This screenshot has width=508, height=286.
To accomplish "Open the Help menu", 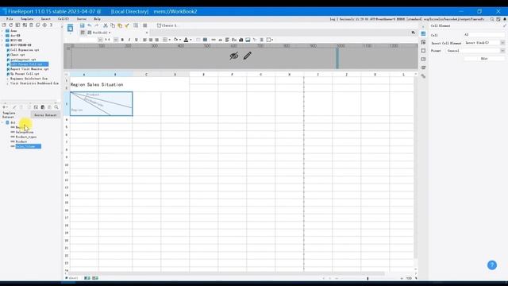I will click(97, 19).
